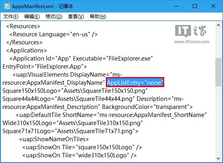Place cursor in <Applications> line
This screenshot has width=223, height=163.
pos(27,50)
